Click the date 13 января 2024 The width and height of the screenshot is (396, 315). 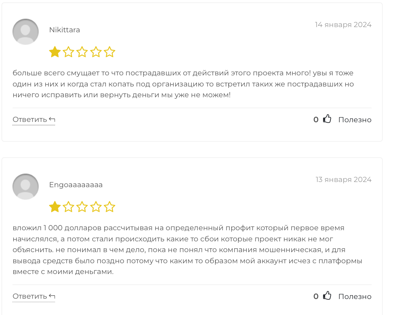coord(343,180)
